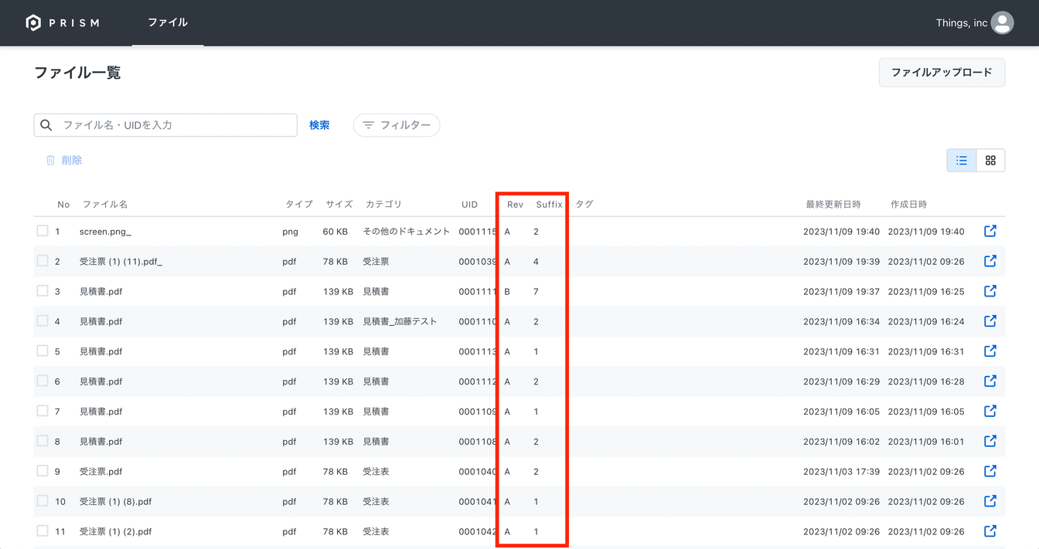The width and height of the screenshot is (1039, 549).
Task: Select the ファイル tab in navbar
Action: coord(168,23)
